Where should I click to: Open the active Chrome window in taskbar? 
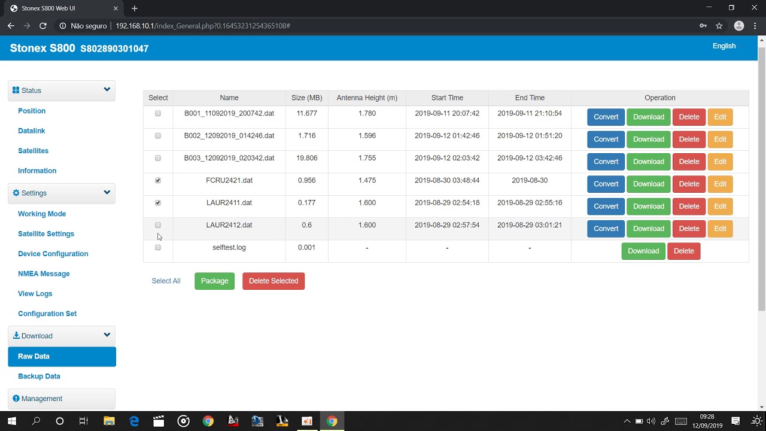[x=332, y=421]
